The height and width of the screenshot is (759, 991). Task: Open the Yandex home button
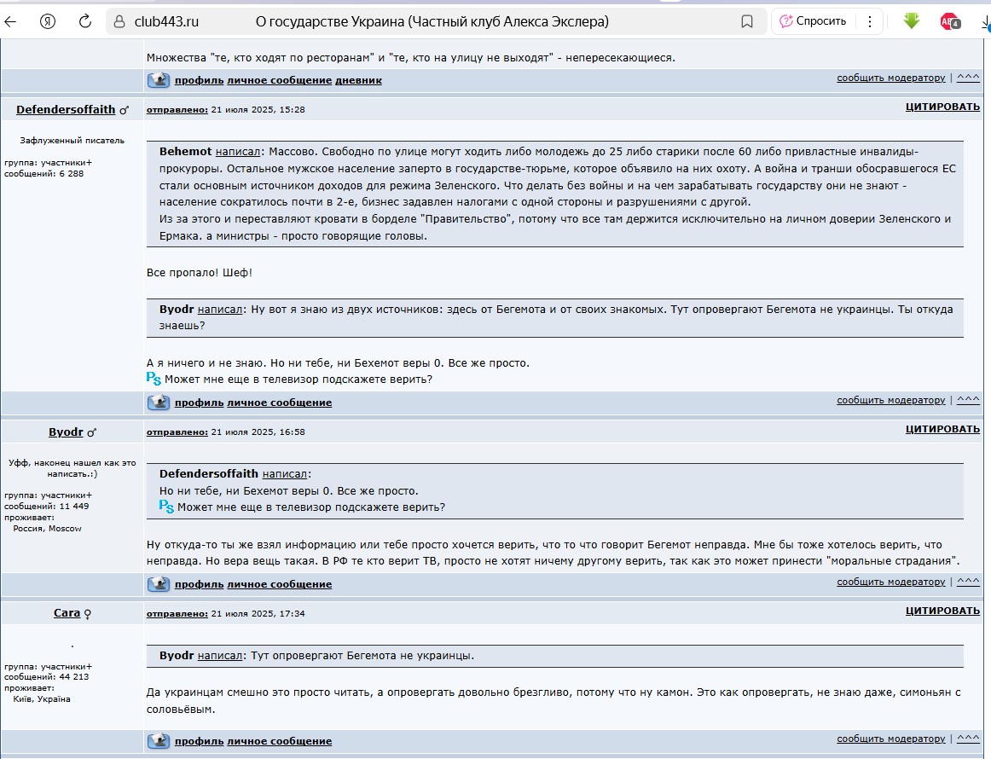pos(48,22)
